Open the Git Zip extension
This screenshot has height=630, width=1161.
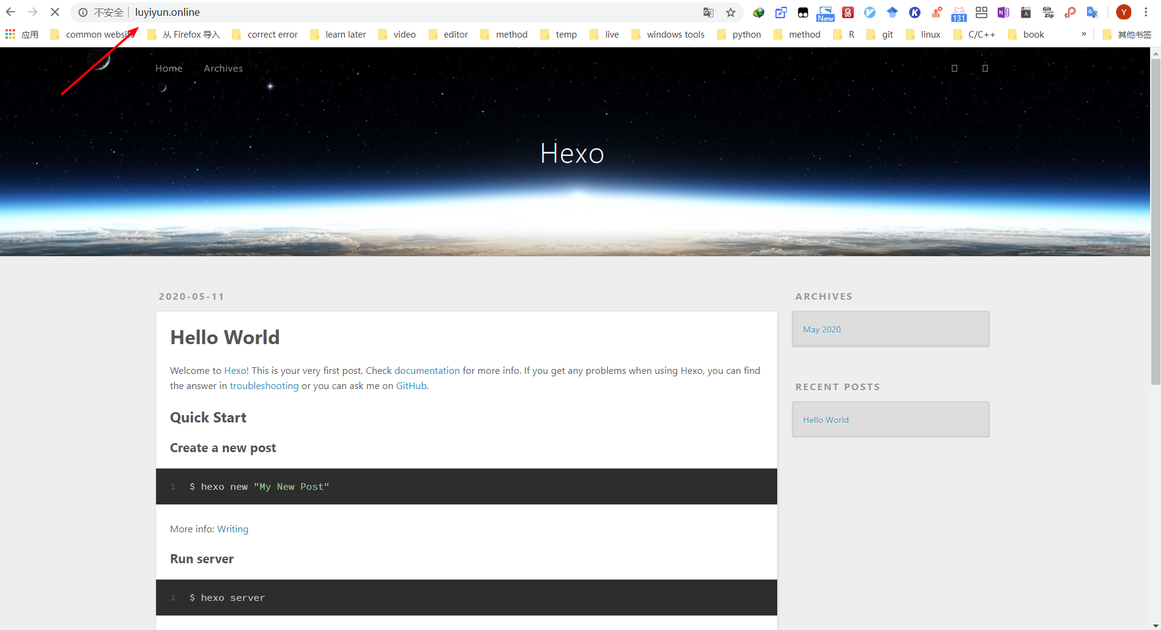tap(1048, 12)
